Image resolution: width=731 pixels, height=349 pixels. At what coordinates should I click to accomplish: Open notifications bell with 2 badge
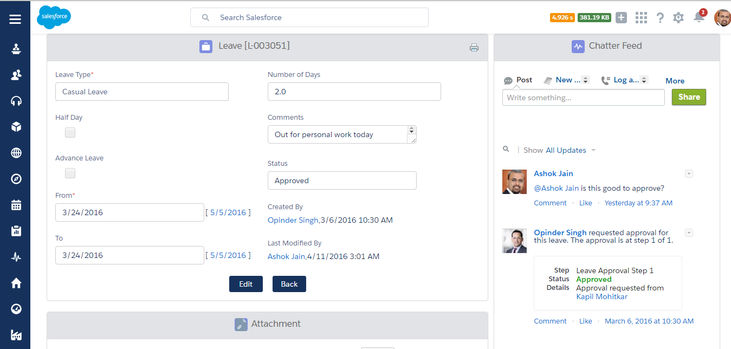700,16
